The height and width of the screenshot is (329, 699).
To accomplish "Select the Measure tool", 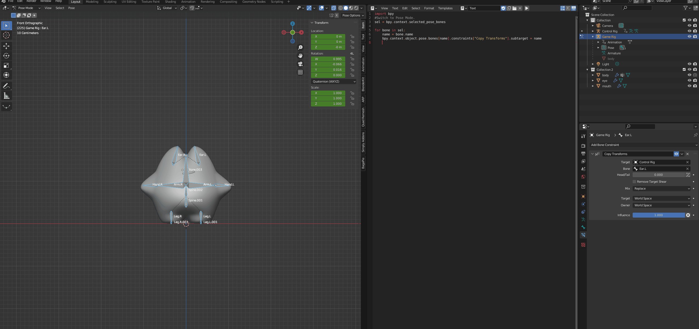I will [x=6, y=96].
